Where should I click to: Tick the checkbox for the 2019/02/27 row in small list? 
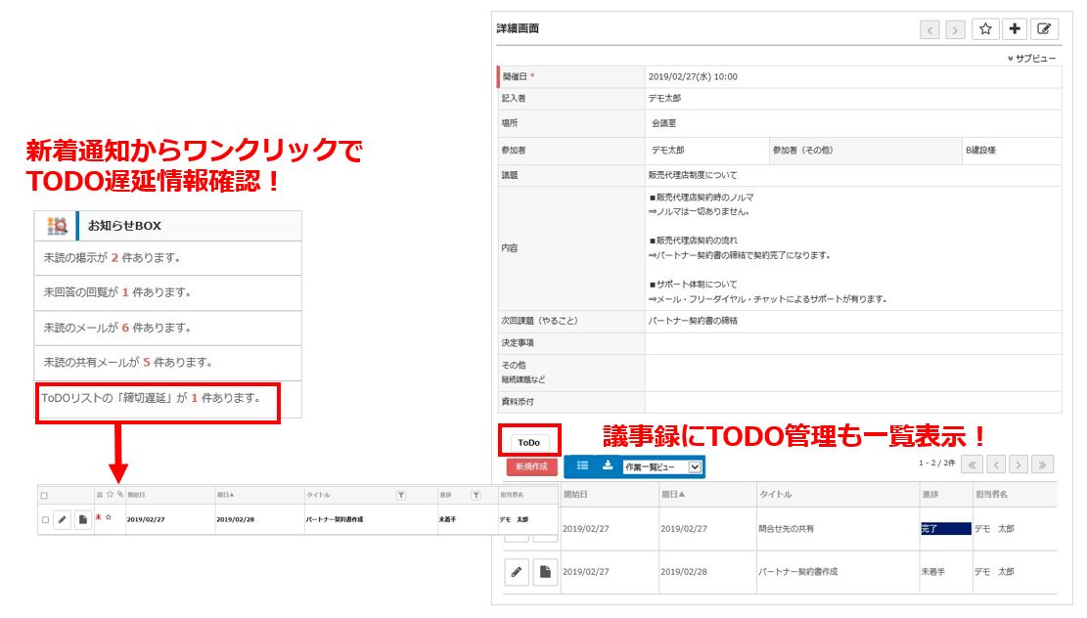click(45, 520)
